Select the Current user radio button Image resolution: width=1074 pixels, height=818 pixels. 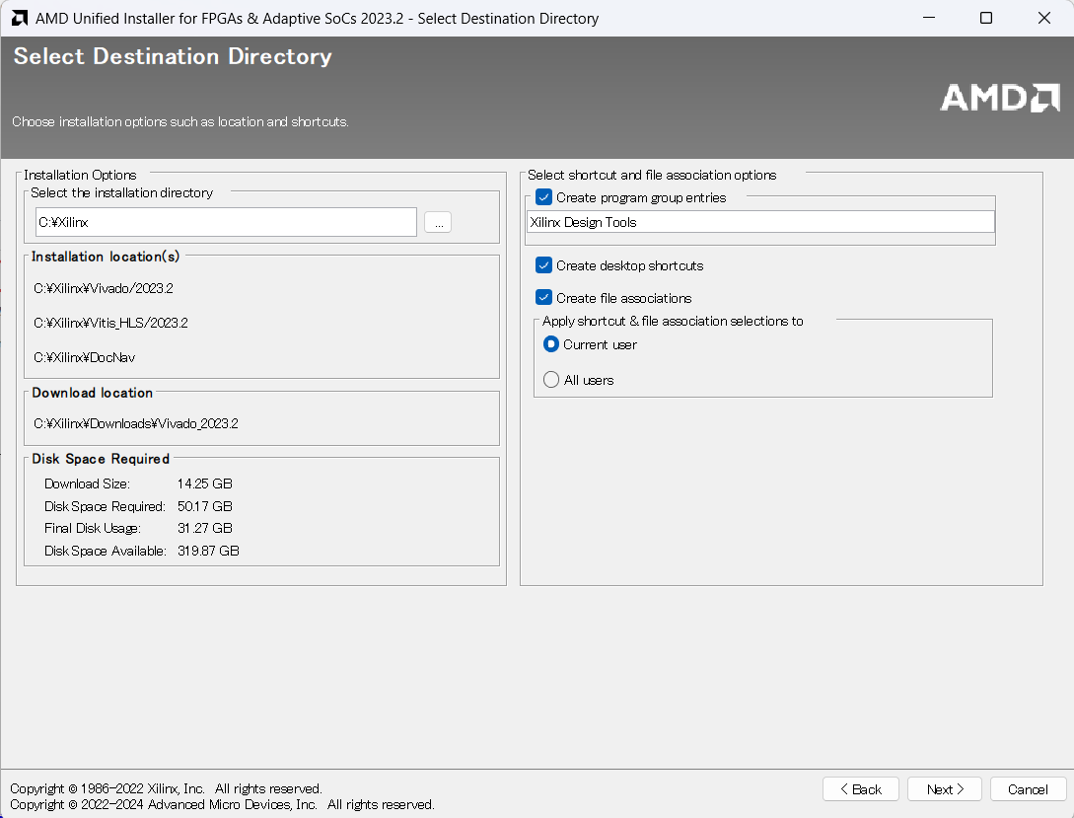551,344
